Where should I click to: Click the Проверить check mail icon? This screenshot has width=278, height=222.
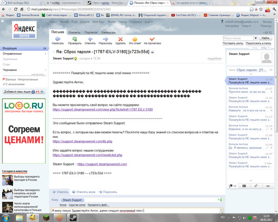75,39
